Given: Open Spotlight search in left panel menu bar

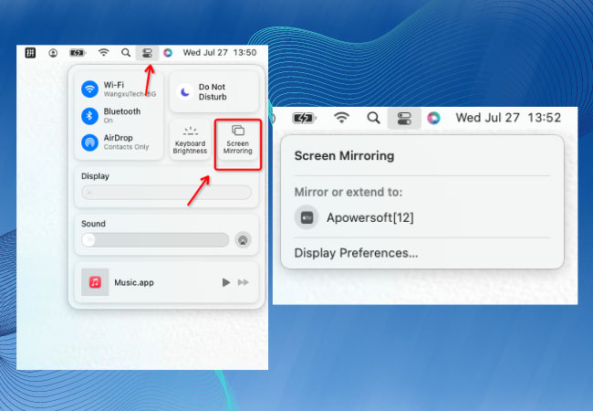Looking at the screenshot, I should point(126,53).
